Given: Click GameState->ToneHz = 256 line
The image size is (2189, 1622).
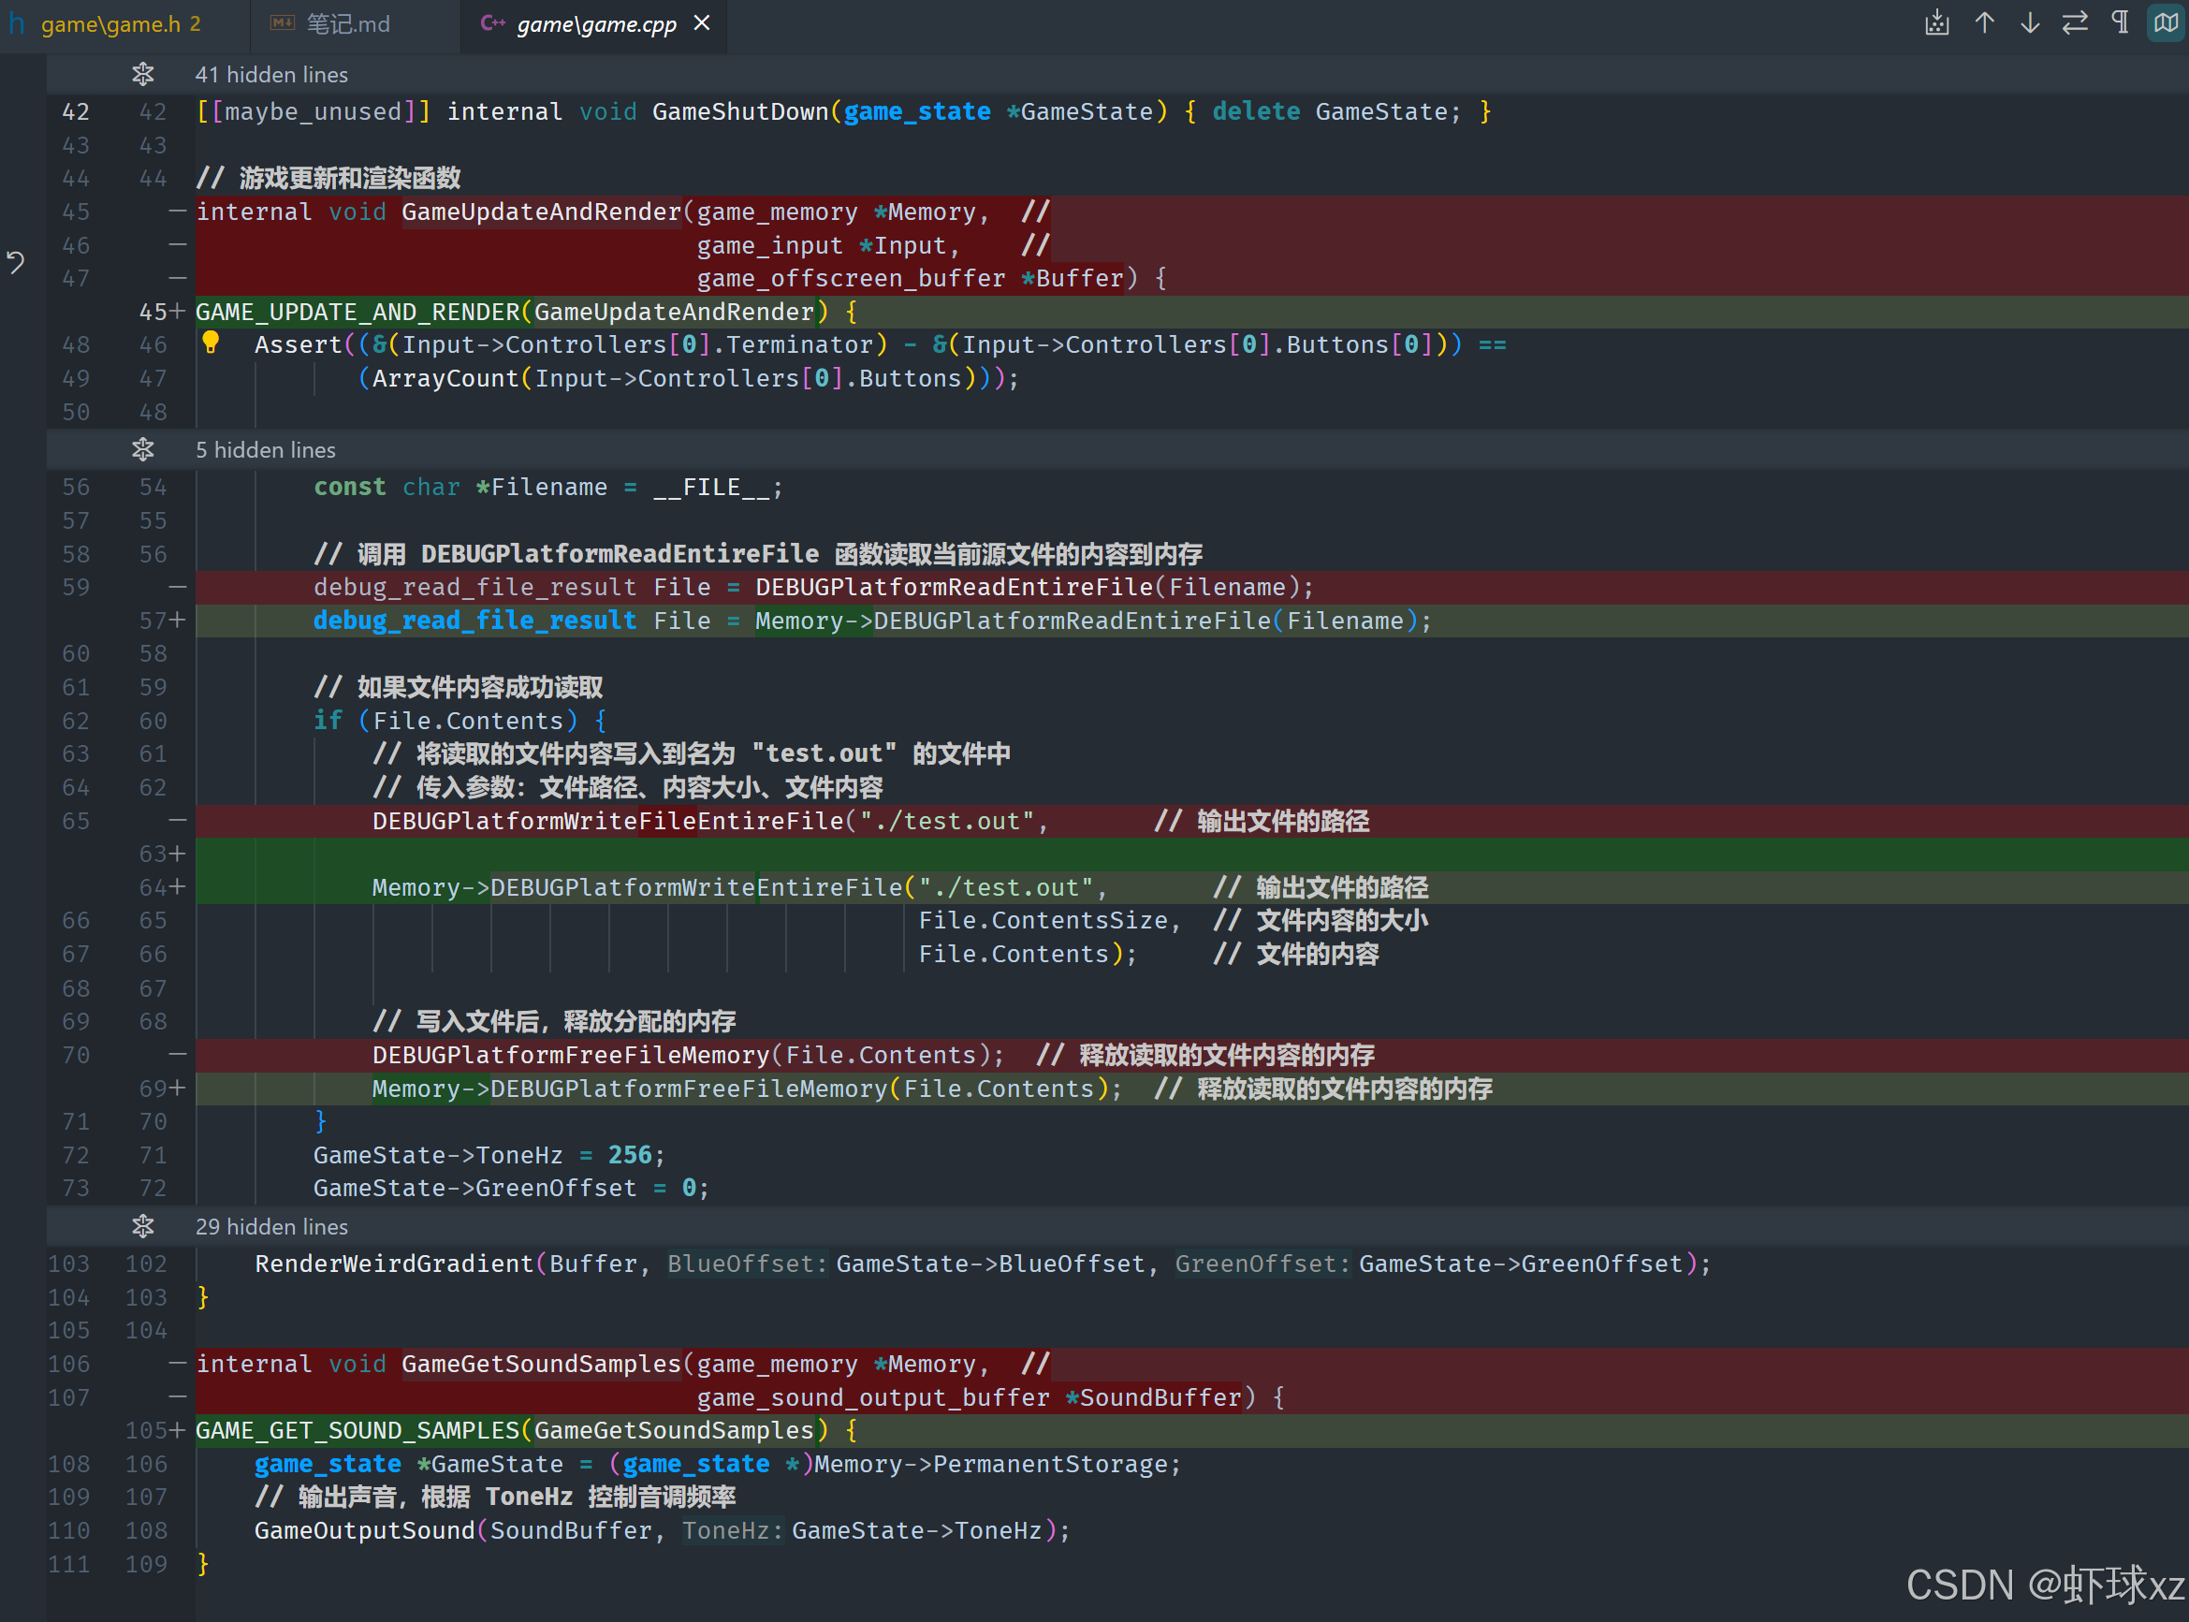Looking at the screenshot, I should (x=489, y=1156).
